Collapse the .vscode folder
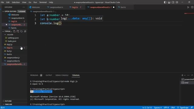The image size is (194, 109). (x=5, y=35)
